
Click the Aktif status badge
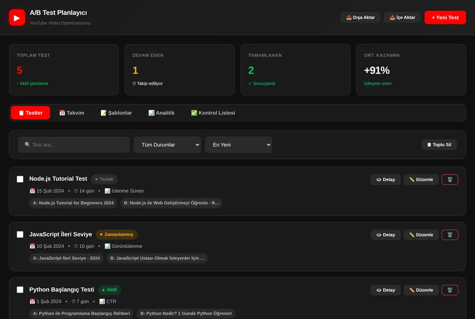[x=110, y=290]
